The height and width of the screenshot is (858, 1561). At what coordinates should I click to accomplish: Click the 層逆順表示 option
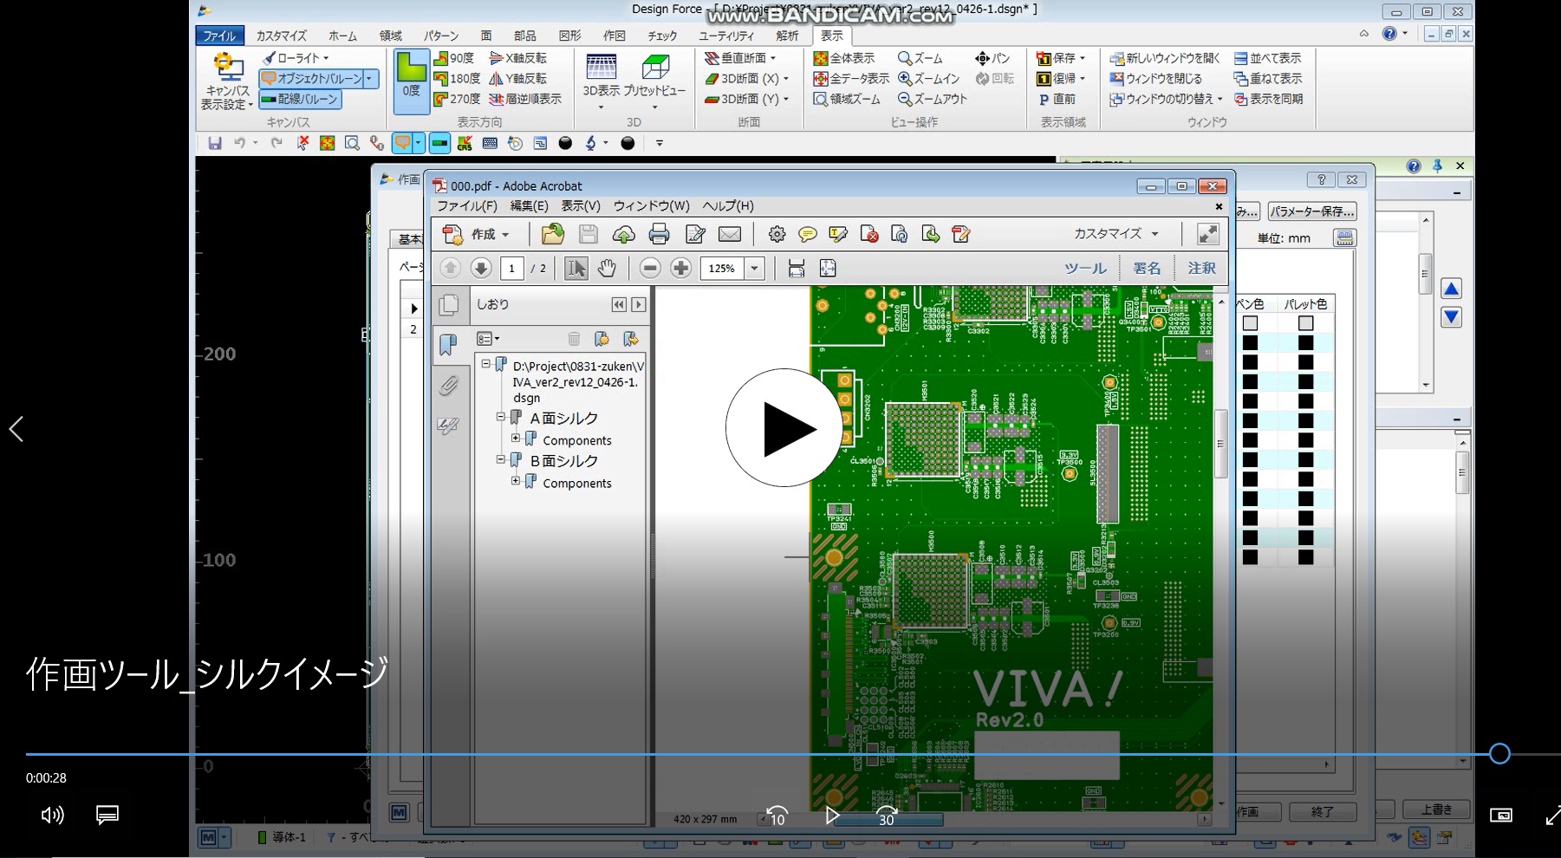[x=525, y=99]
